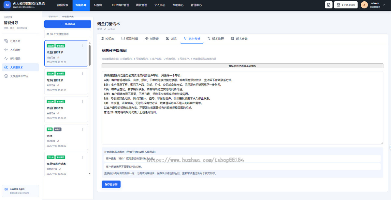
Task: Click the shield icon for 企业级安全保护
Action: (x=6, y=190)
